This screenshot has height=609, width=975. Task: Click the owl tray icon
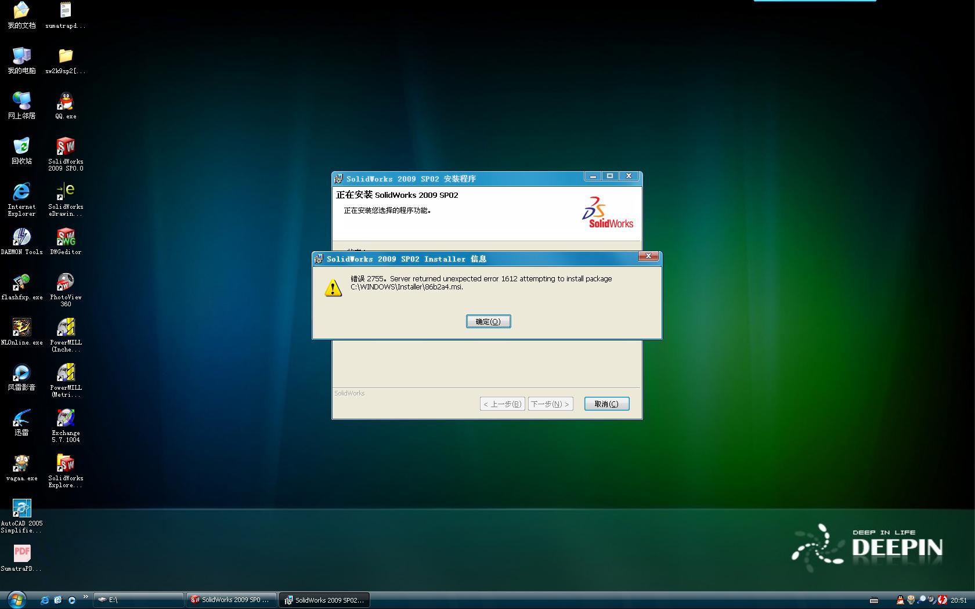pyautogui.click(x=911, y=600)
